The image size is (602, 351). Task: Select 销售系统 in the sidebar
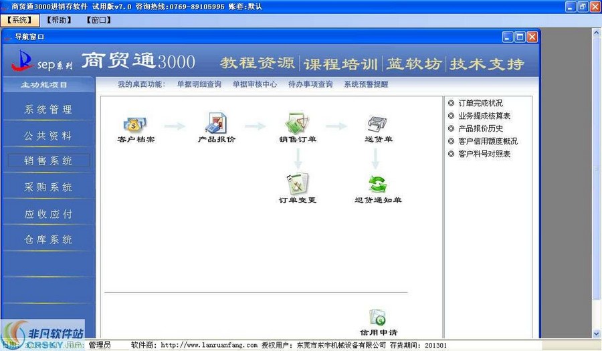(x=48, y=160)
